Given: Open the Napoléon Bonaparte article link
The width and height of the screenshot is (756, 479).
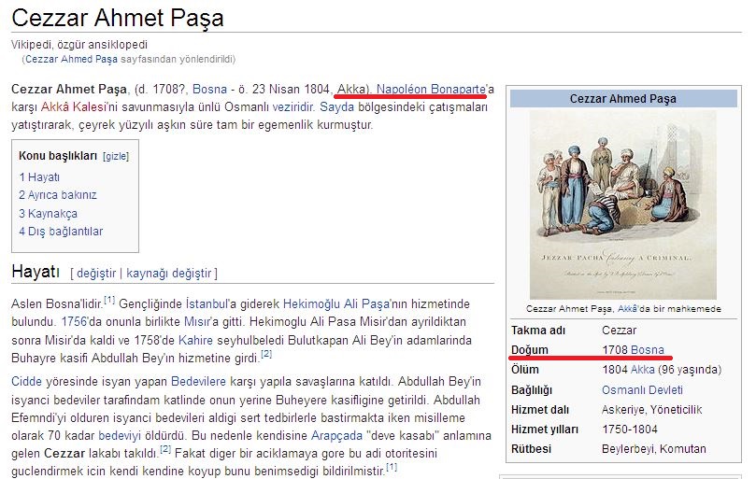Looking at the screenshot, I should (431, 89).
